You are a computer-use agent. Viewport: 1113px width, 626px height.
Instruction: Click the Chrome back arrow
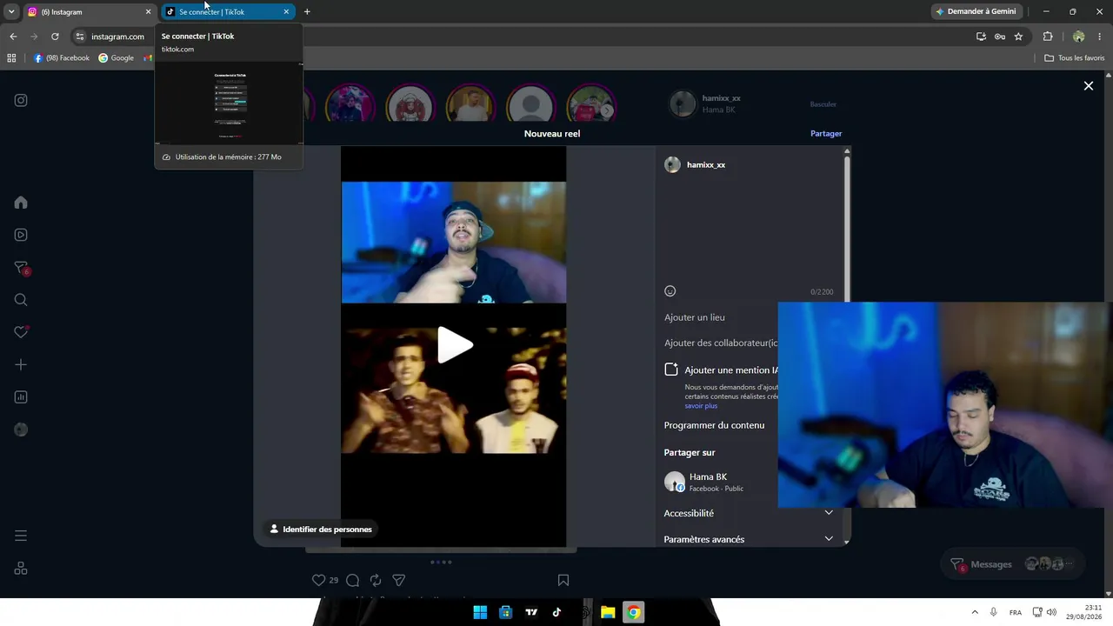coord(13,37)
